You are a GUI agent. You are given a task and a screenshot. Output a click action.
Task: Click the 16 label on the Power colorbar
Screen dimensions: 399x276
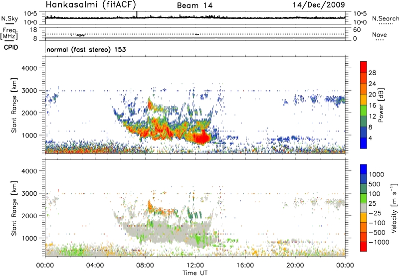(372, 106)
